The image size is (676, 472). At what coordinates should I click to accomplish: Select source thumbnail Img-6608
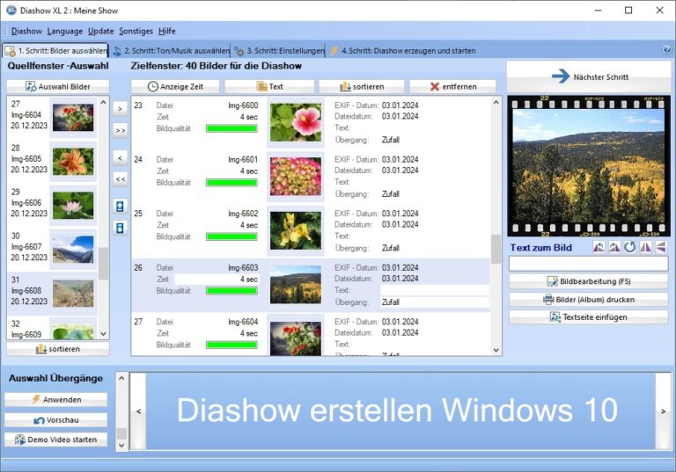pyautogui.click(x=73, y=294)
